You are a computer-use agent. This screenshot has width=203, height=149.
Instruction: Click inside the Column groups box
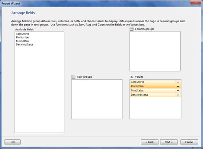click(x=155, y=51)
